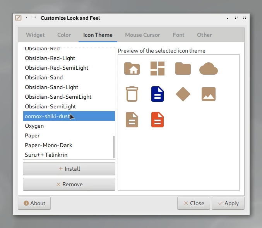The width and height of the screenshot is (262, 228).
Task: Click the tan document preview icon
Action: click(x=132, y=120)
